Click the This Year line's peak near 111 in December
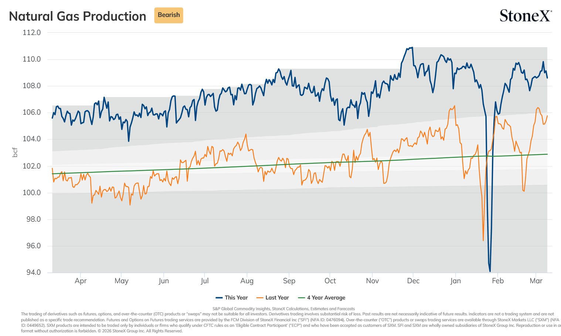The width and height of the screenshot is (561, 336). (412, 48)
